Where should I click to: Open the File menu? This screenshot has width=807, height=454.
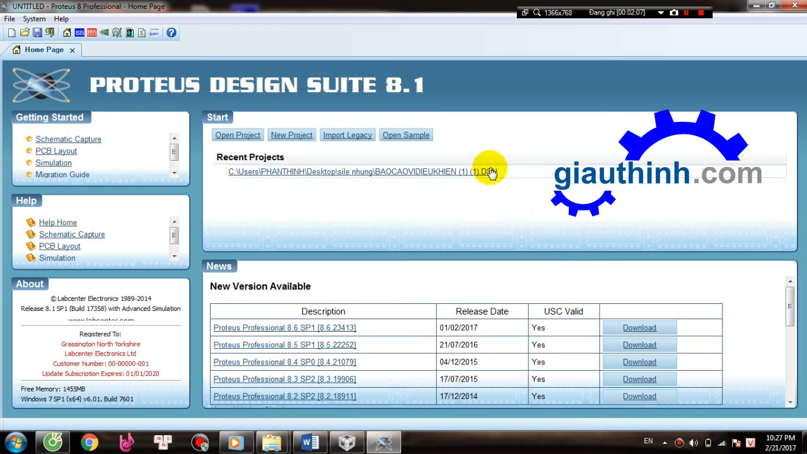tap(9, 19)
